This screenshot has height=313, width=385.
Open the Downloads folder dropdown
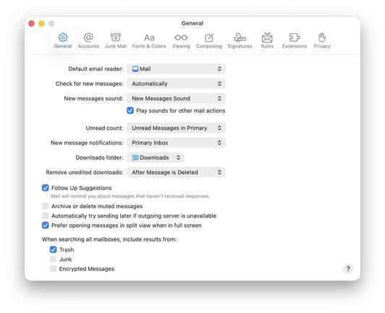[x=156, y=158]
